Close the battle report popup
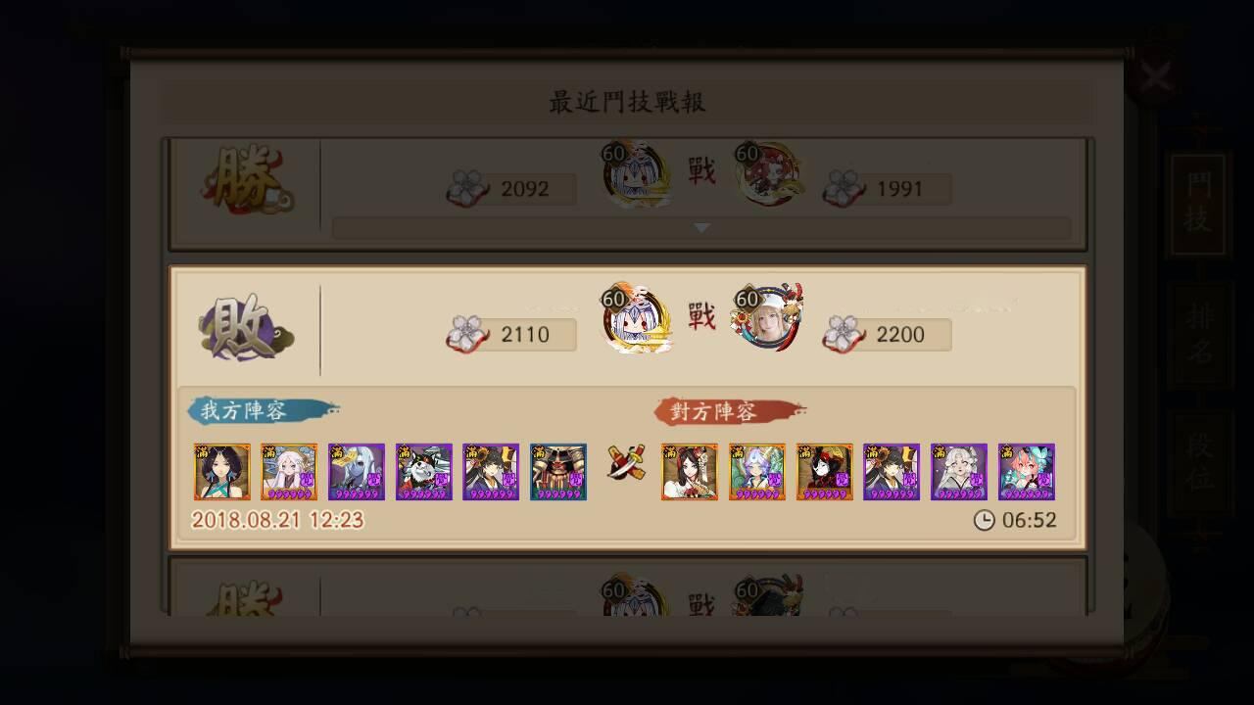 (1155, 77)
